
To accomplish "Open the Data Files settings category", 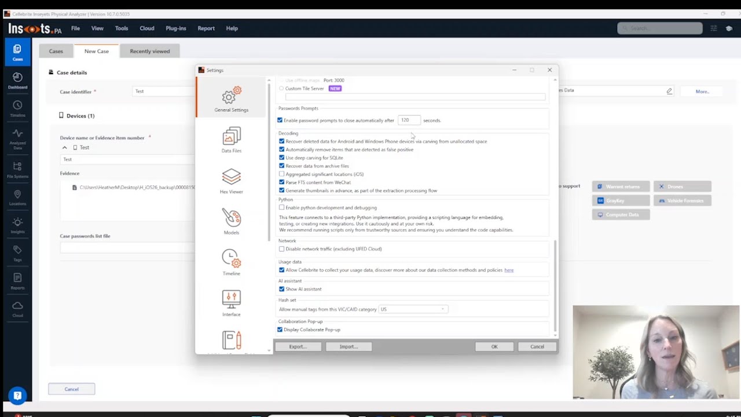I will coord(231,140).
